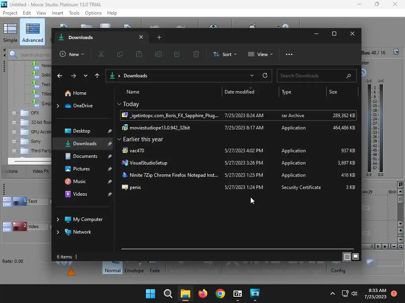Open the Tools menu

click(x=74, y=13)
